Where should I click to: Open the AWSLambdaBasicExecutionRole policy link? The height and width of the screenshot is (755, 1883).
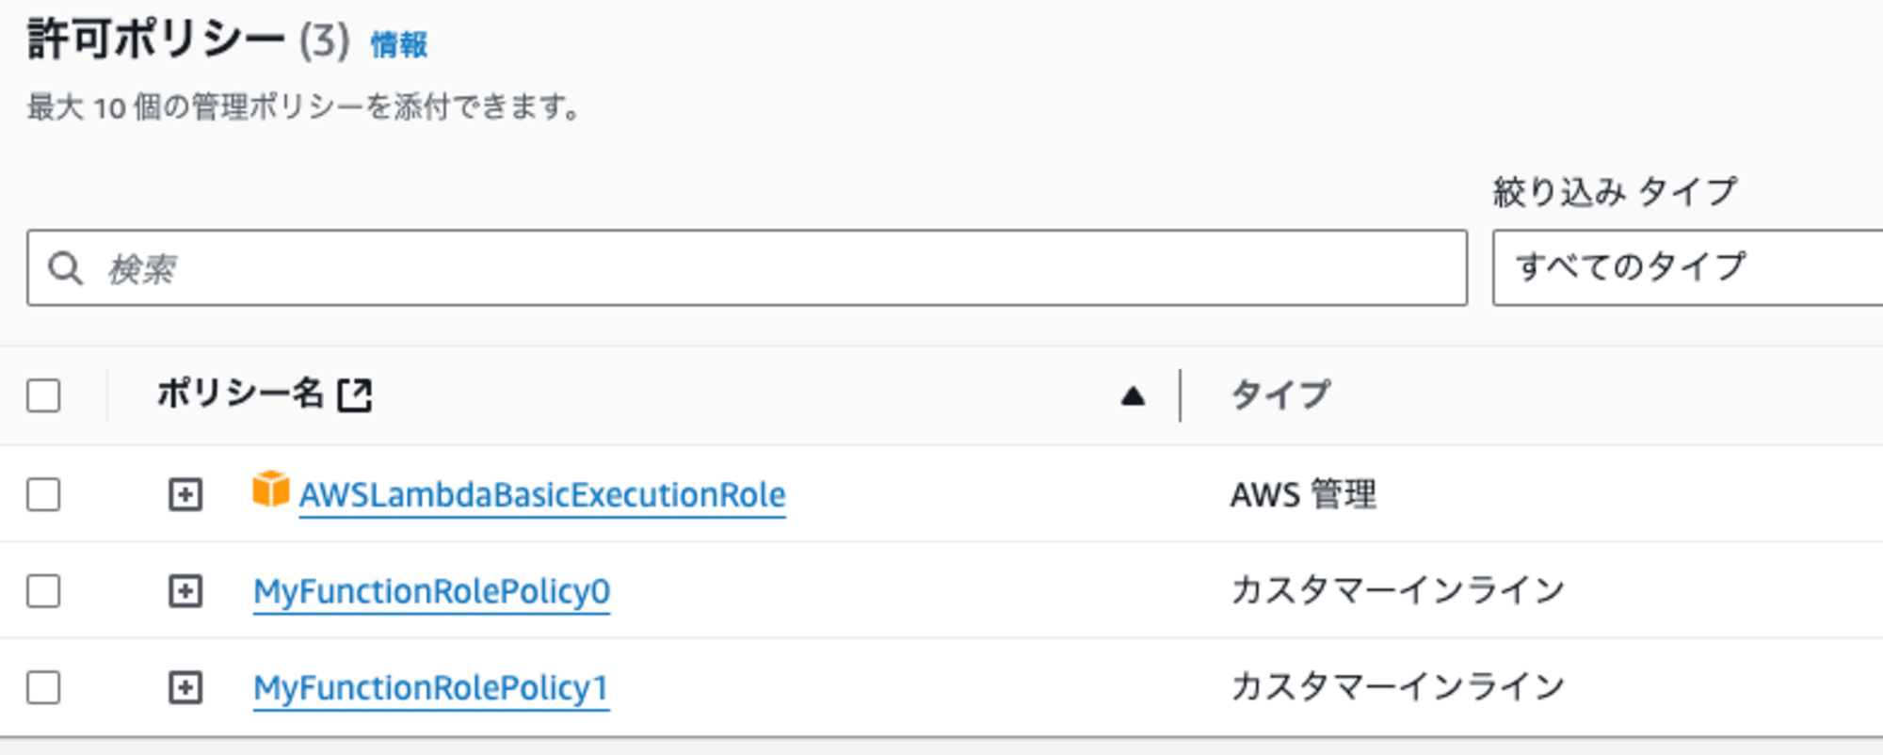(x=542, y=495)
